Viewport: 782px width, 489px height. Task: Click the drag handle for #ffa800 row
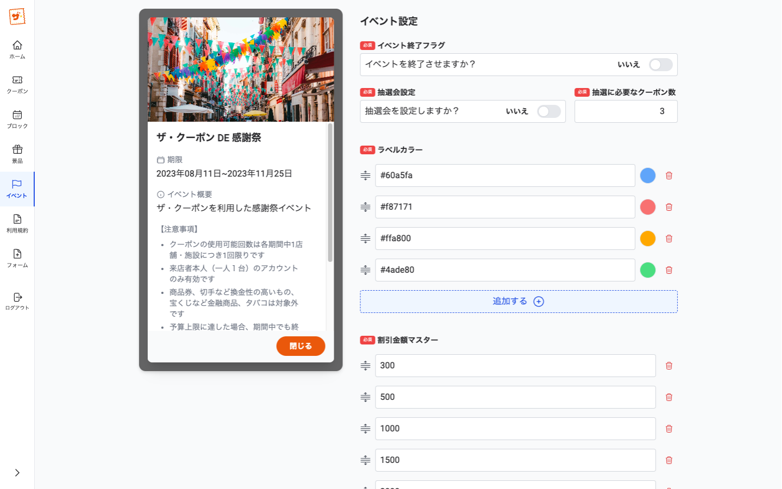[x=365, y=239]
